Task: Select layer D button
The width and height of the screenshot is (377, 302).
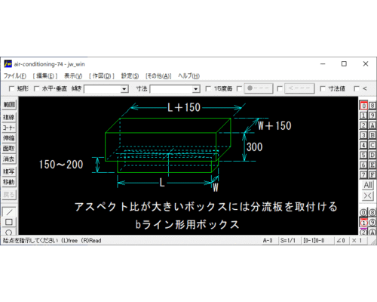Action: tap(372, 155)
